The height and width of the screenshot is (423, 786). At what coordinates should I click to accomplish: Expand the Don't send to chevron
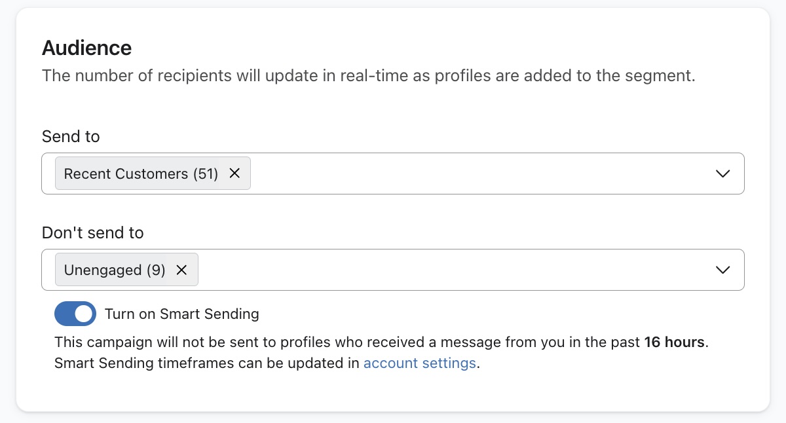pyautogui.click(x=722, y=270)
